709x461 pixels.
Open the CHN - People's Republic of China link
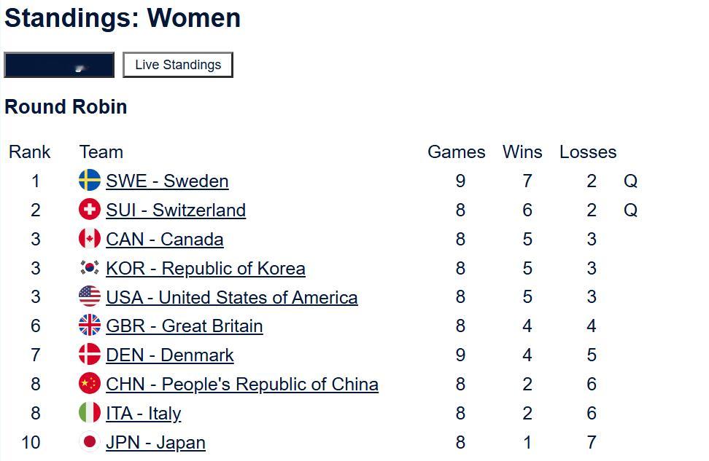(242, 385)
